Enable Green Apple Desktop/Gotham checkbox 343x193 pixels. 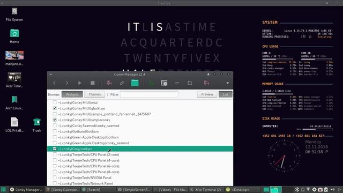[55, 137]
